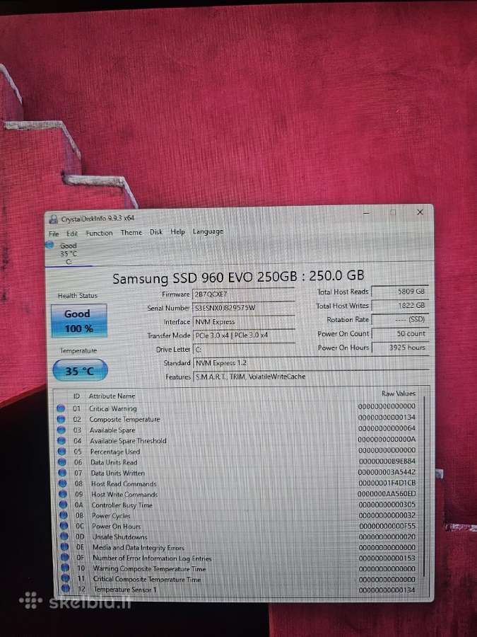The height and width of the screenshot is (637, 477).
Task: Open the Theme menu
Action: tap(131, 232)
